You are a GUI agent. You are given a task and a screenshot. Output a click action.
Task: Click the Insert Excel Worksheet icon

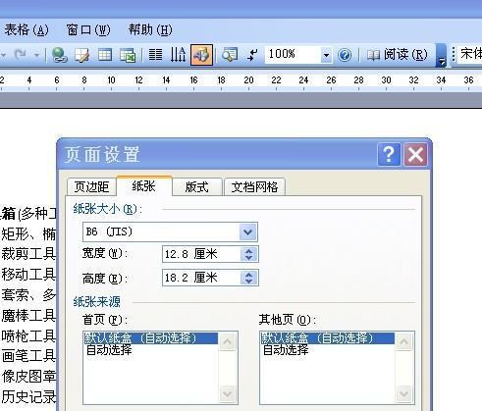[x=128, y=55]
